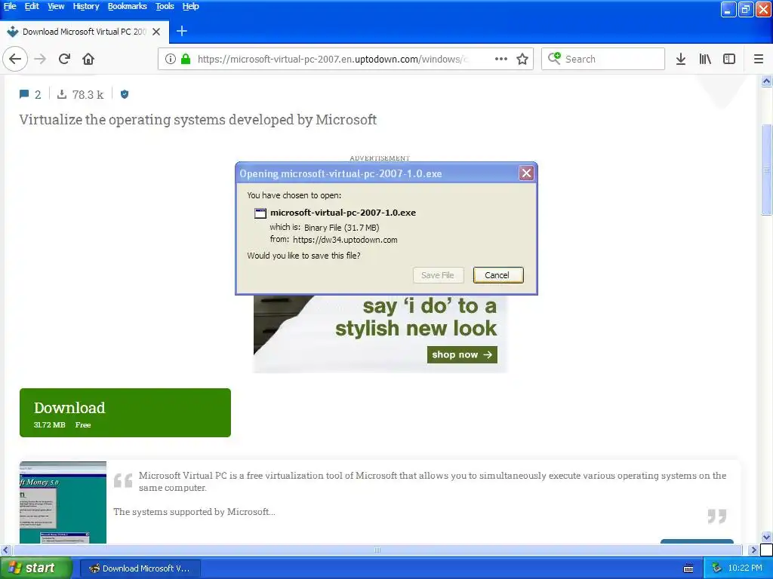Restore down the Firefox window

click(746, 9)
